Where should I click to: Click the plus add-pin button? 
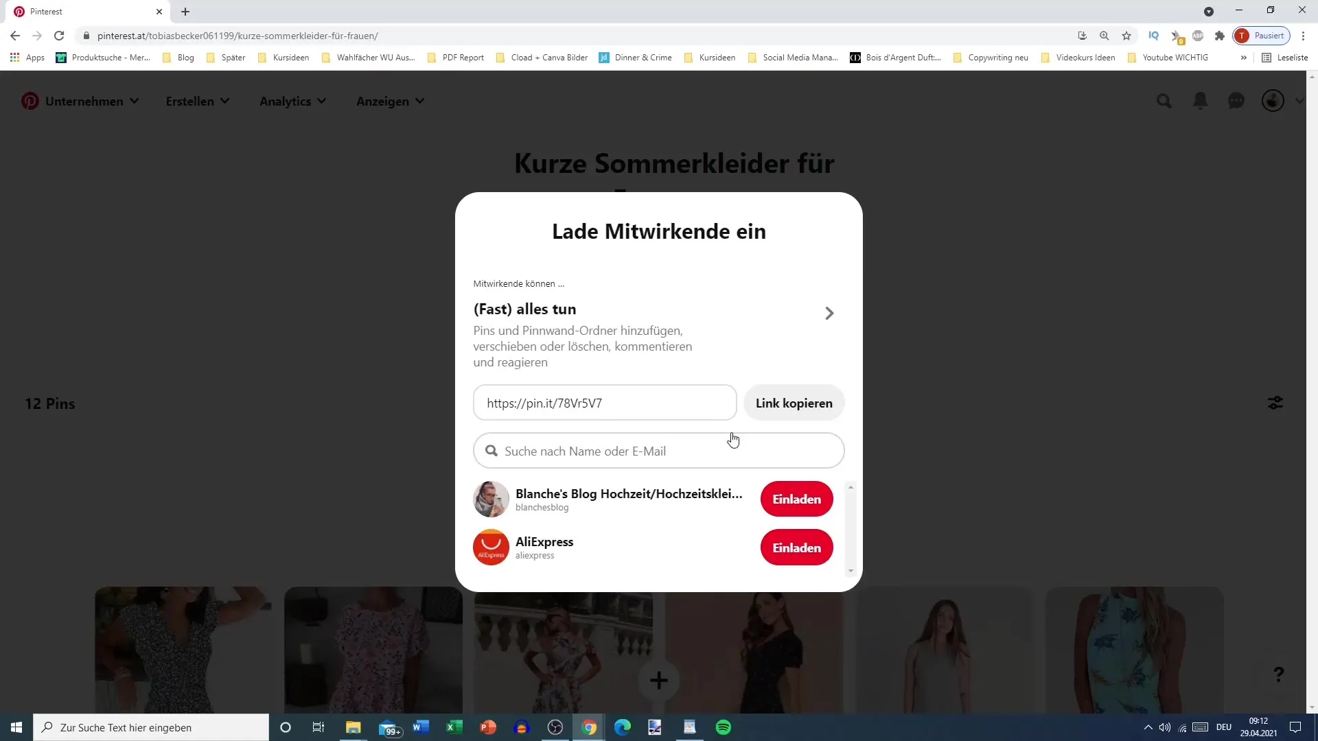point(659,680)
